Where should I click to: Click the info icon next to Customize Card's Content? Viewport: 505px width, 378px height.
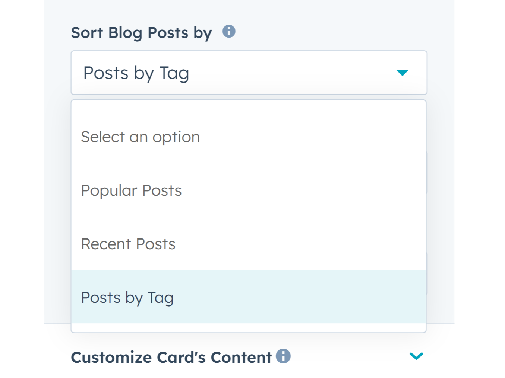[x=283, y=356]
